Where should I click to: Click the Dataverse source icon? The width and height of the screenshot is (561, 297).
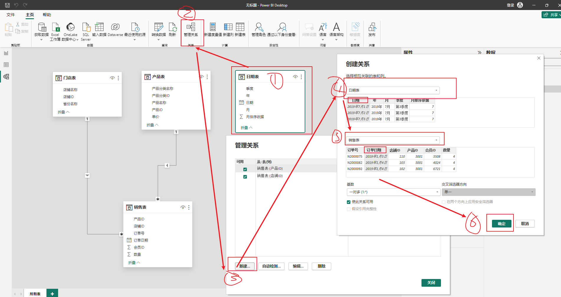pos(115,29)
